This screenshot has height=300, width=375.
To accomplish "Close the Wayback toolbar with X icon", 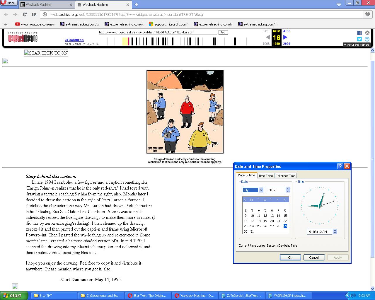I will click(367, 33).
